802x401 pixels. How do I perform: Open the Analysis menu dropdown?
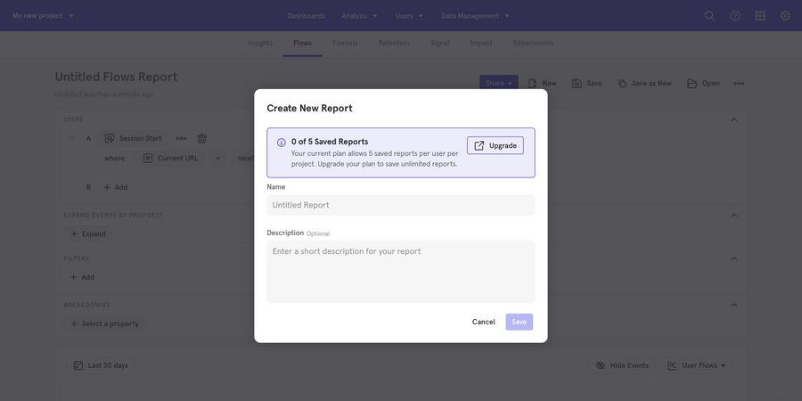coord(359,16)
